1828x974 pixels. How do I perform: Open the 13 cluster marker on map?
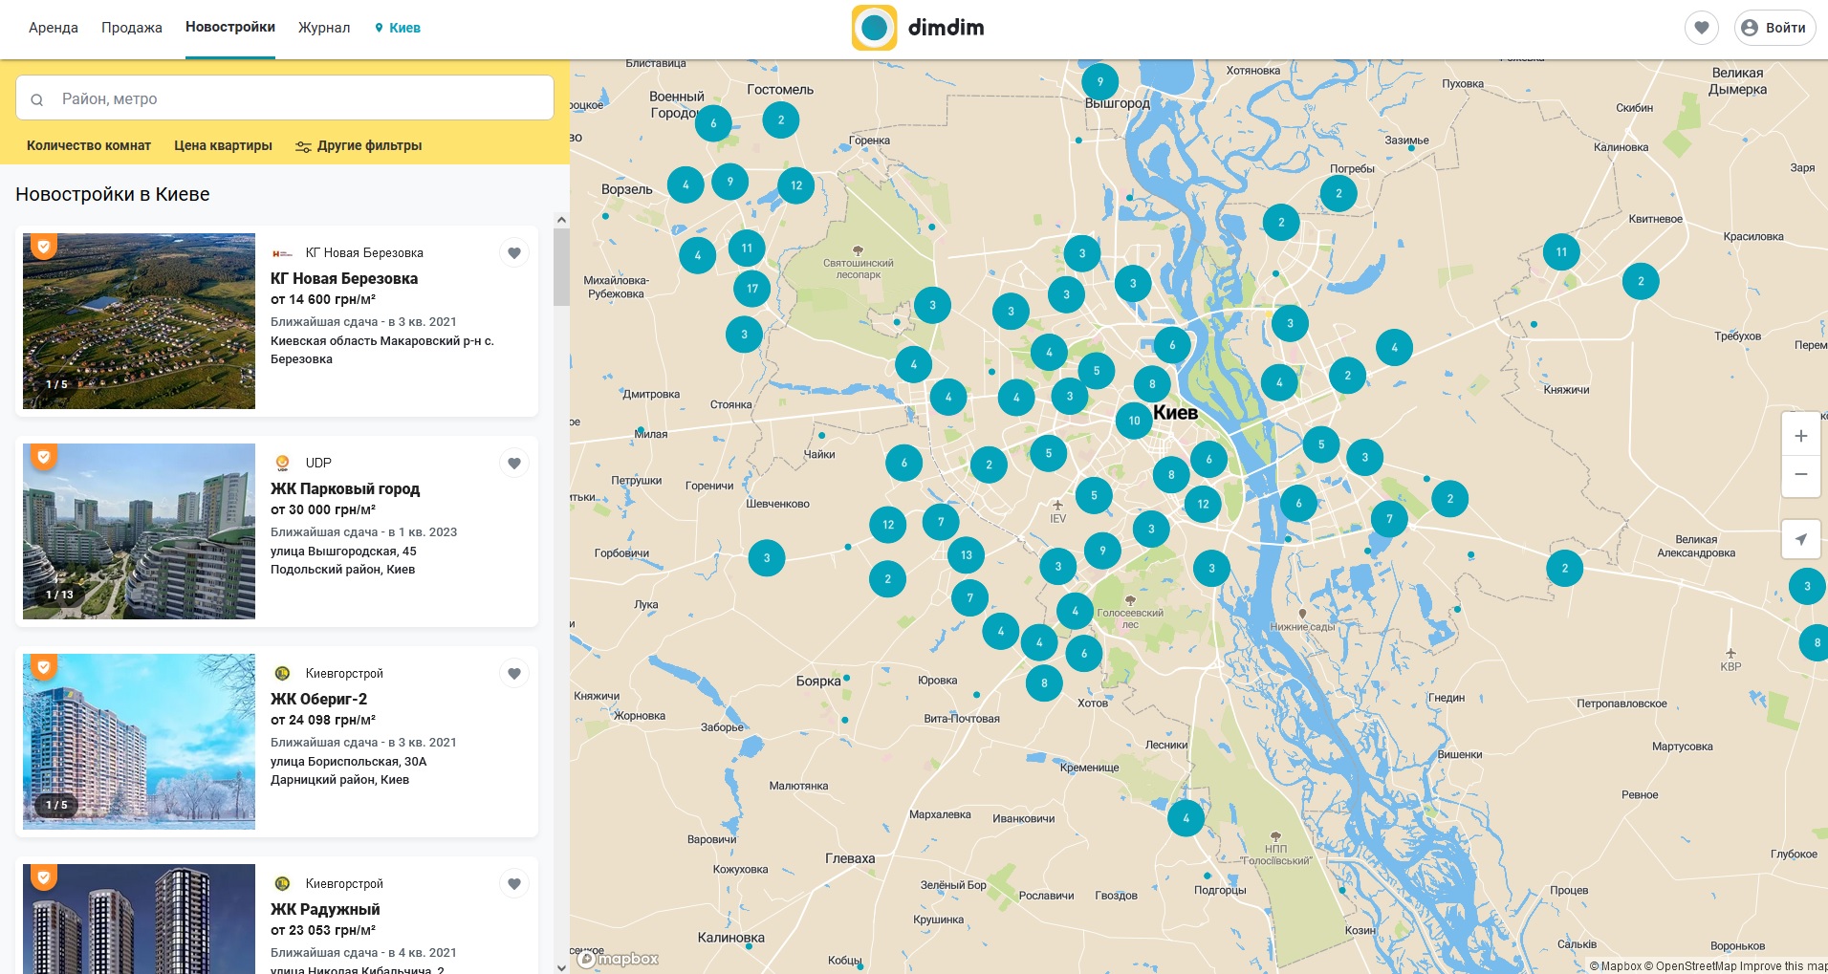coord(967,554)
